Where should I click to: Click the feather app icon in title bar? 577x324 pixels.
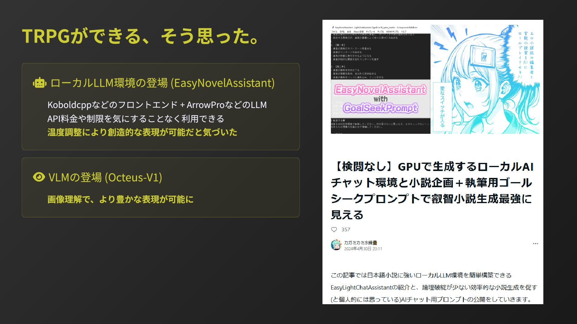[x=333, y=28]
